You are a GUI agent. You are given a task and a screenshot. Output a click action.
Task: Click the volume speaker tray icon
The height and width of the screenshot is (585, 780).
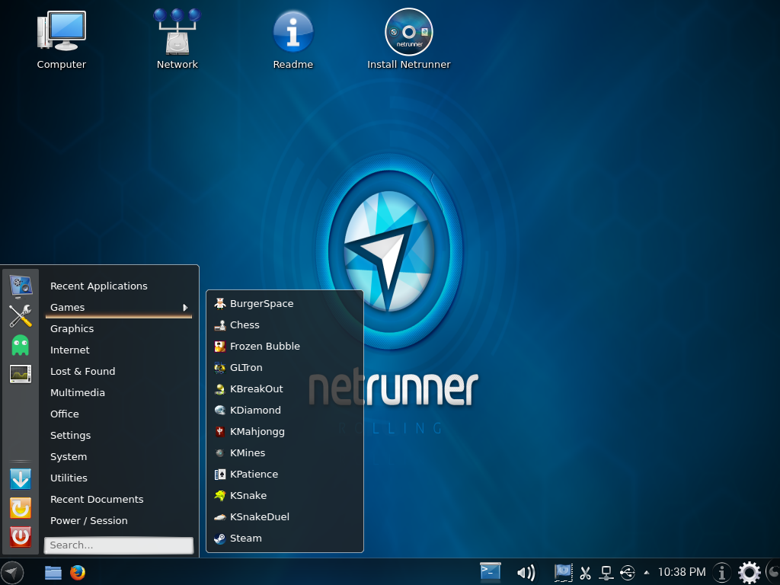point(526,573)
